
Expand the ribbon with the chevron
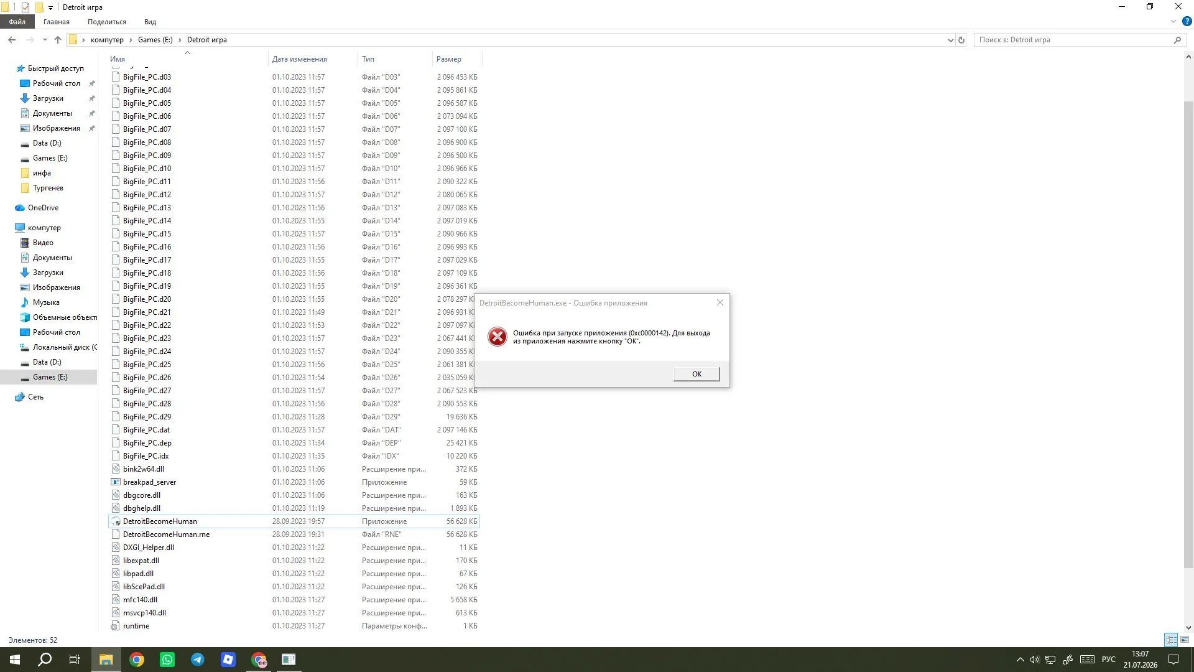1173,22
